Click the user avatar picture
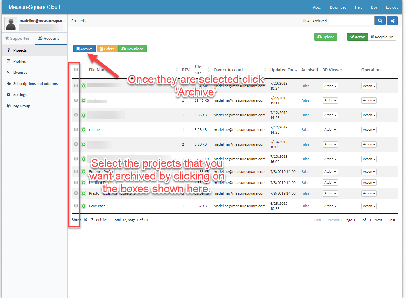The width and height of the screenshot is (406, 298). [11, 24]
